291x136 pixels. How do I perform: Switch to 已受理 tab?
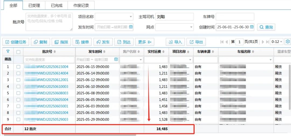click(34, 5)
